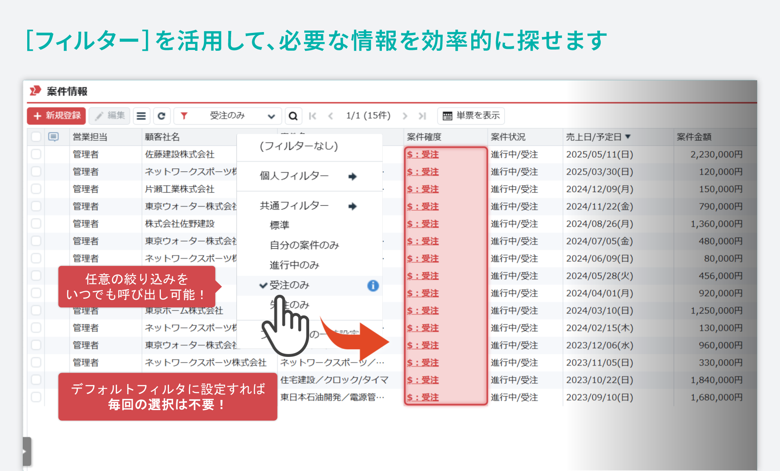This screenshot has height=471, width=780.
Task: Expand the 個人フィルター submenu arrow
Action: pyautogui.click(x=353, y=176)
